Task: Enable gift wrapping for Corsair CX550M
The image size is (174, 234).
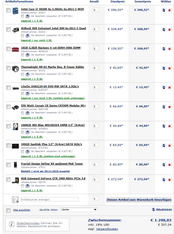Action: [22, 113]
